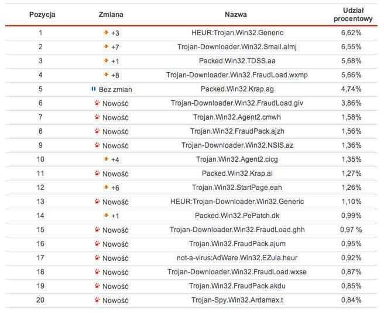Select Packed.Win32.Krap.ag entry
Screen dimensions: 384x313
(236, 89)
